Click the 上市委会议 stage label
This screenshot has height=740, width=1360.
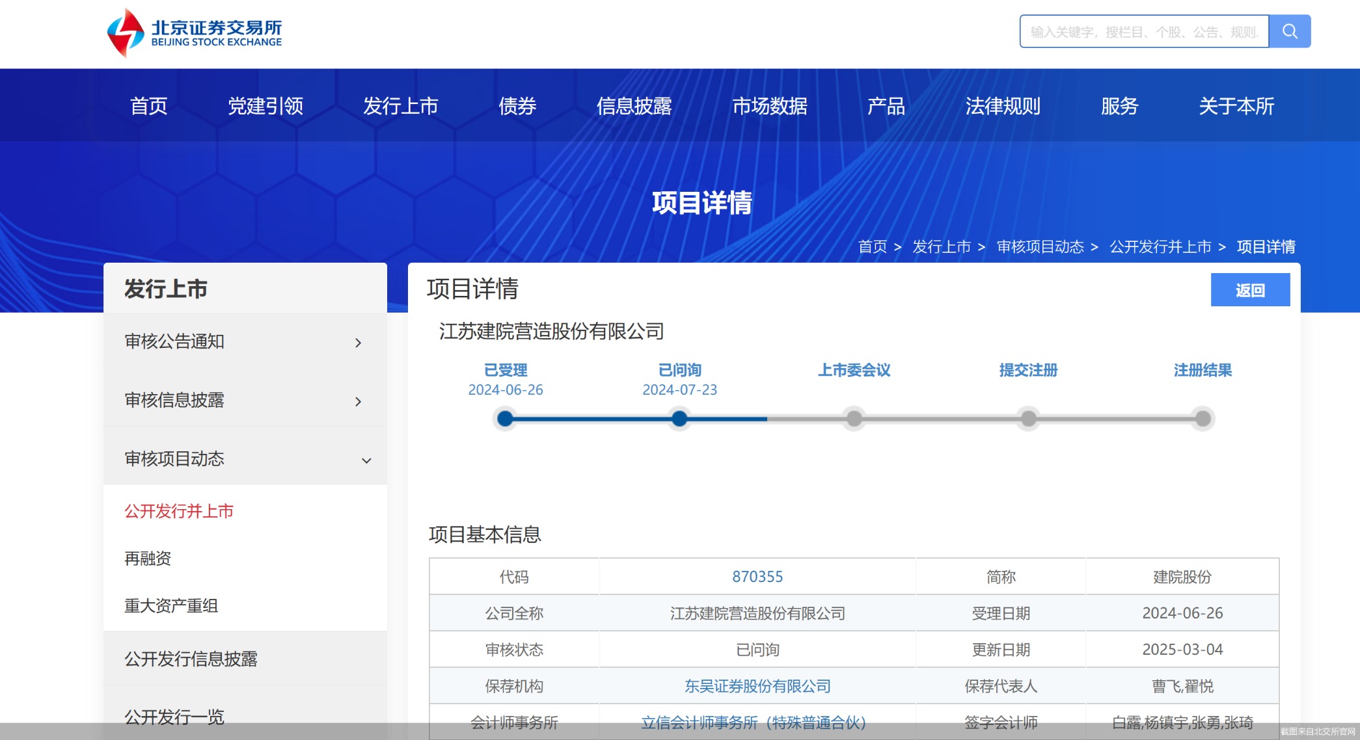point(854,370)
